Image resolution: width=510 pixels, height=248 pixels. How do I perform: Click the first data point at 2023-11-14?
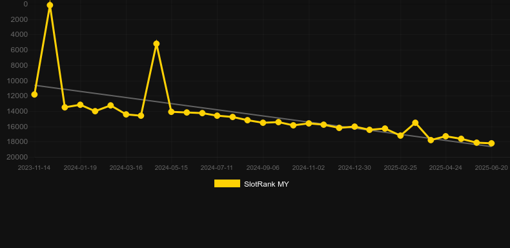pyautogui.click(x=34, y=94)
